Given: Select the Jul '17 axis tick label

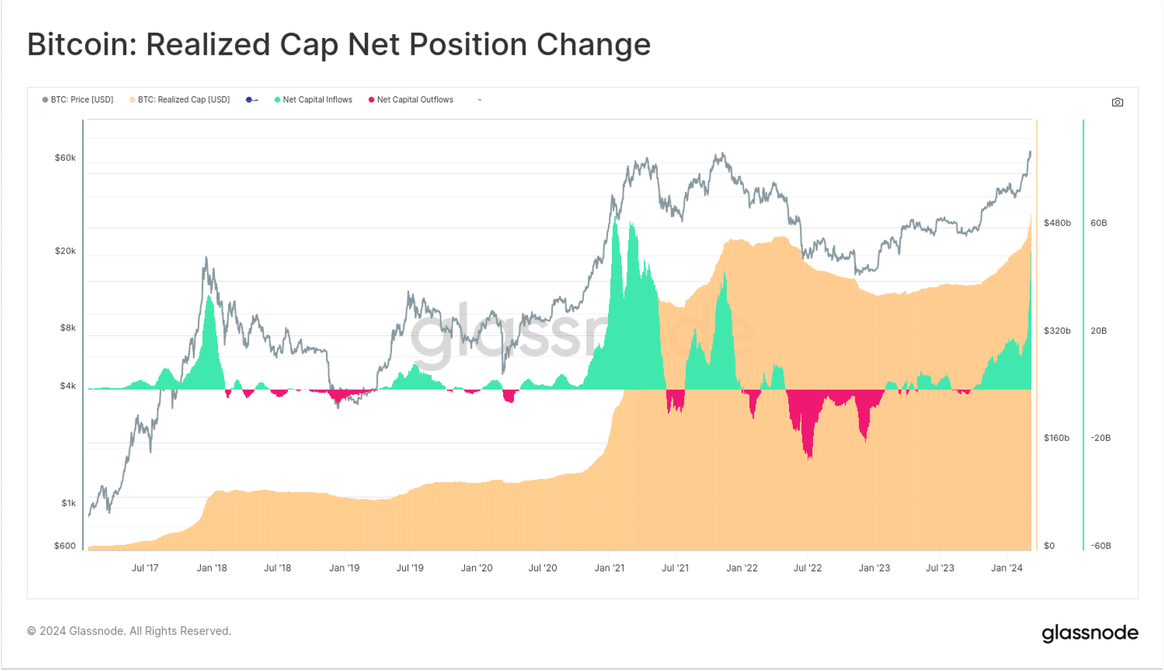Looking at the screenshot, I should (145, 568).
